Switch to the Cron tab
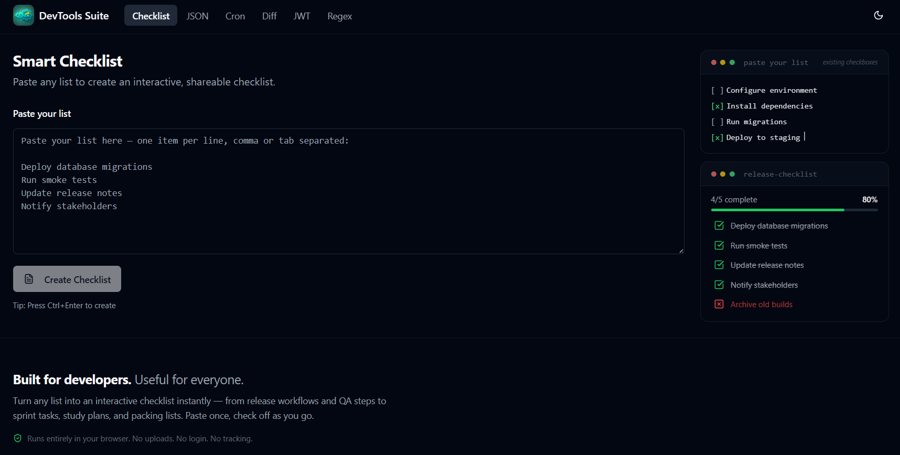 (x=235, y=16)
